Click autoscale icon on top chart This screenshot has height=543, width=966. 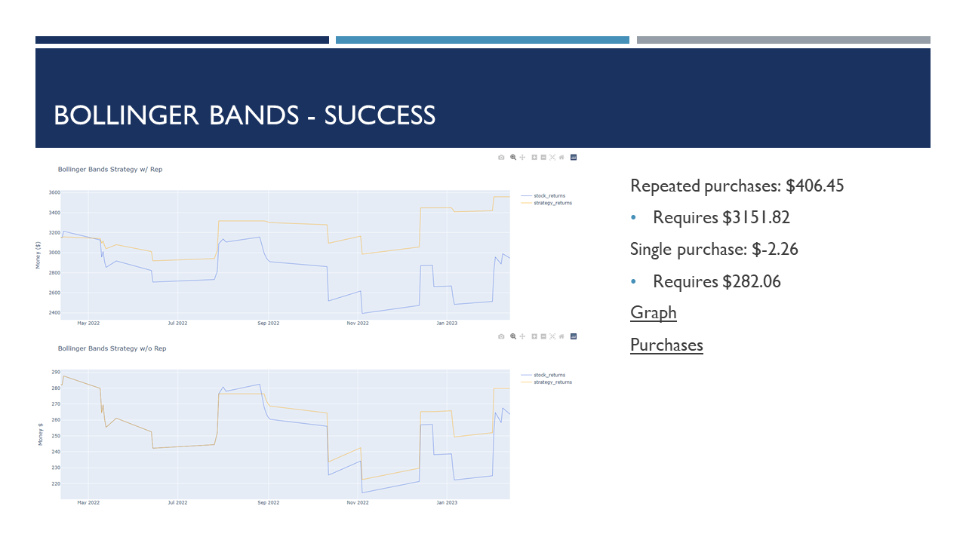[x=552, y=158]
